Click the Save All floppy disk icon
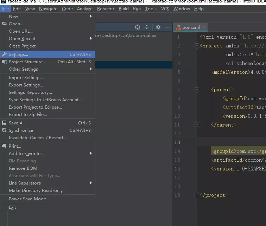Screen dimensions: 266x226 click(4, 123)
